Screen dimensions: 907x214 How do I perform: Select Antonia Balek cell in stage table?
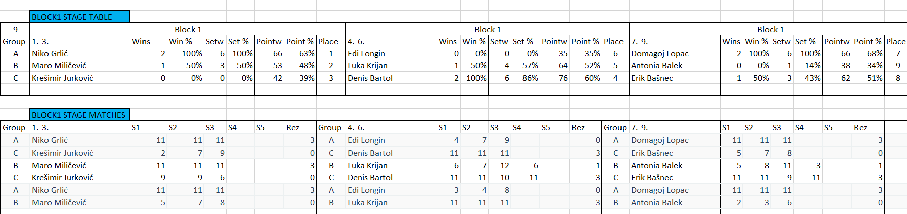click(x=675, y=65)
